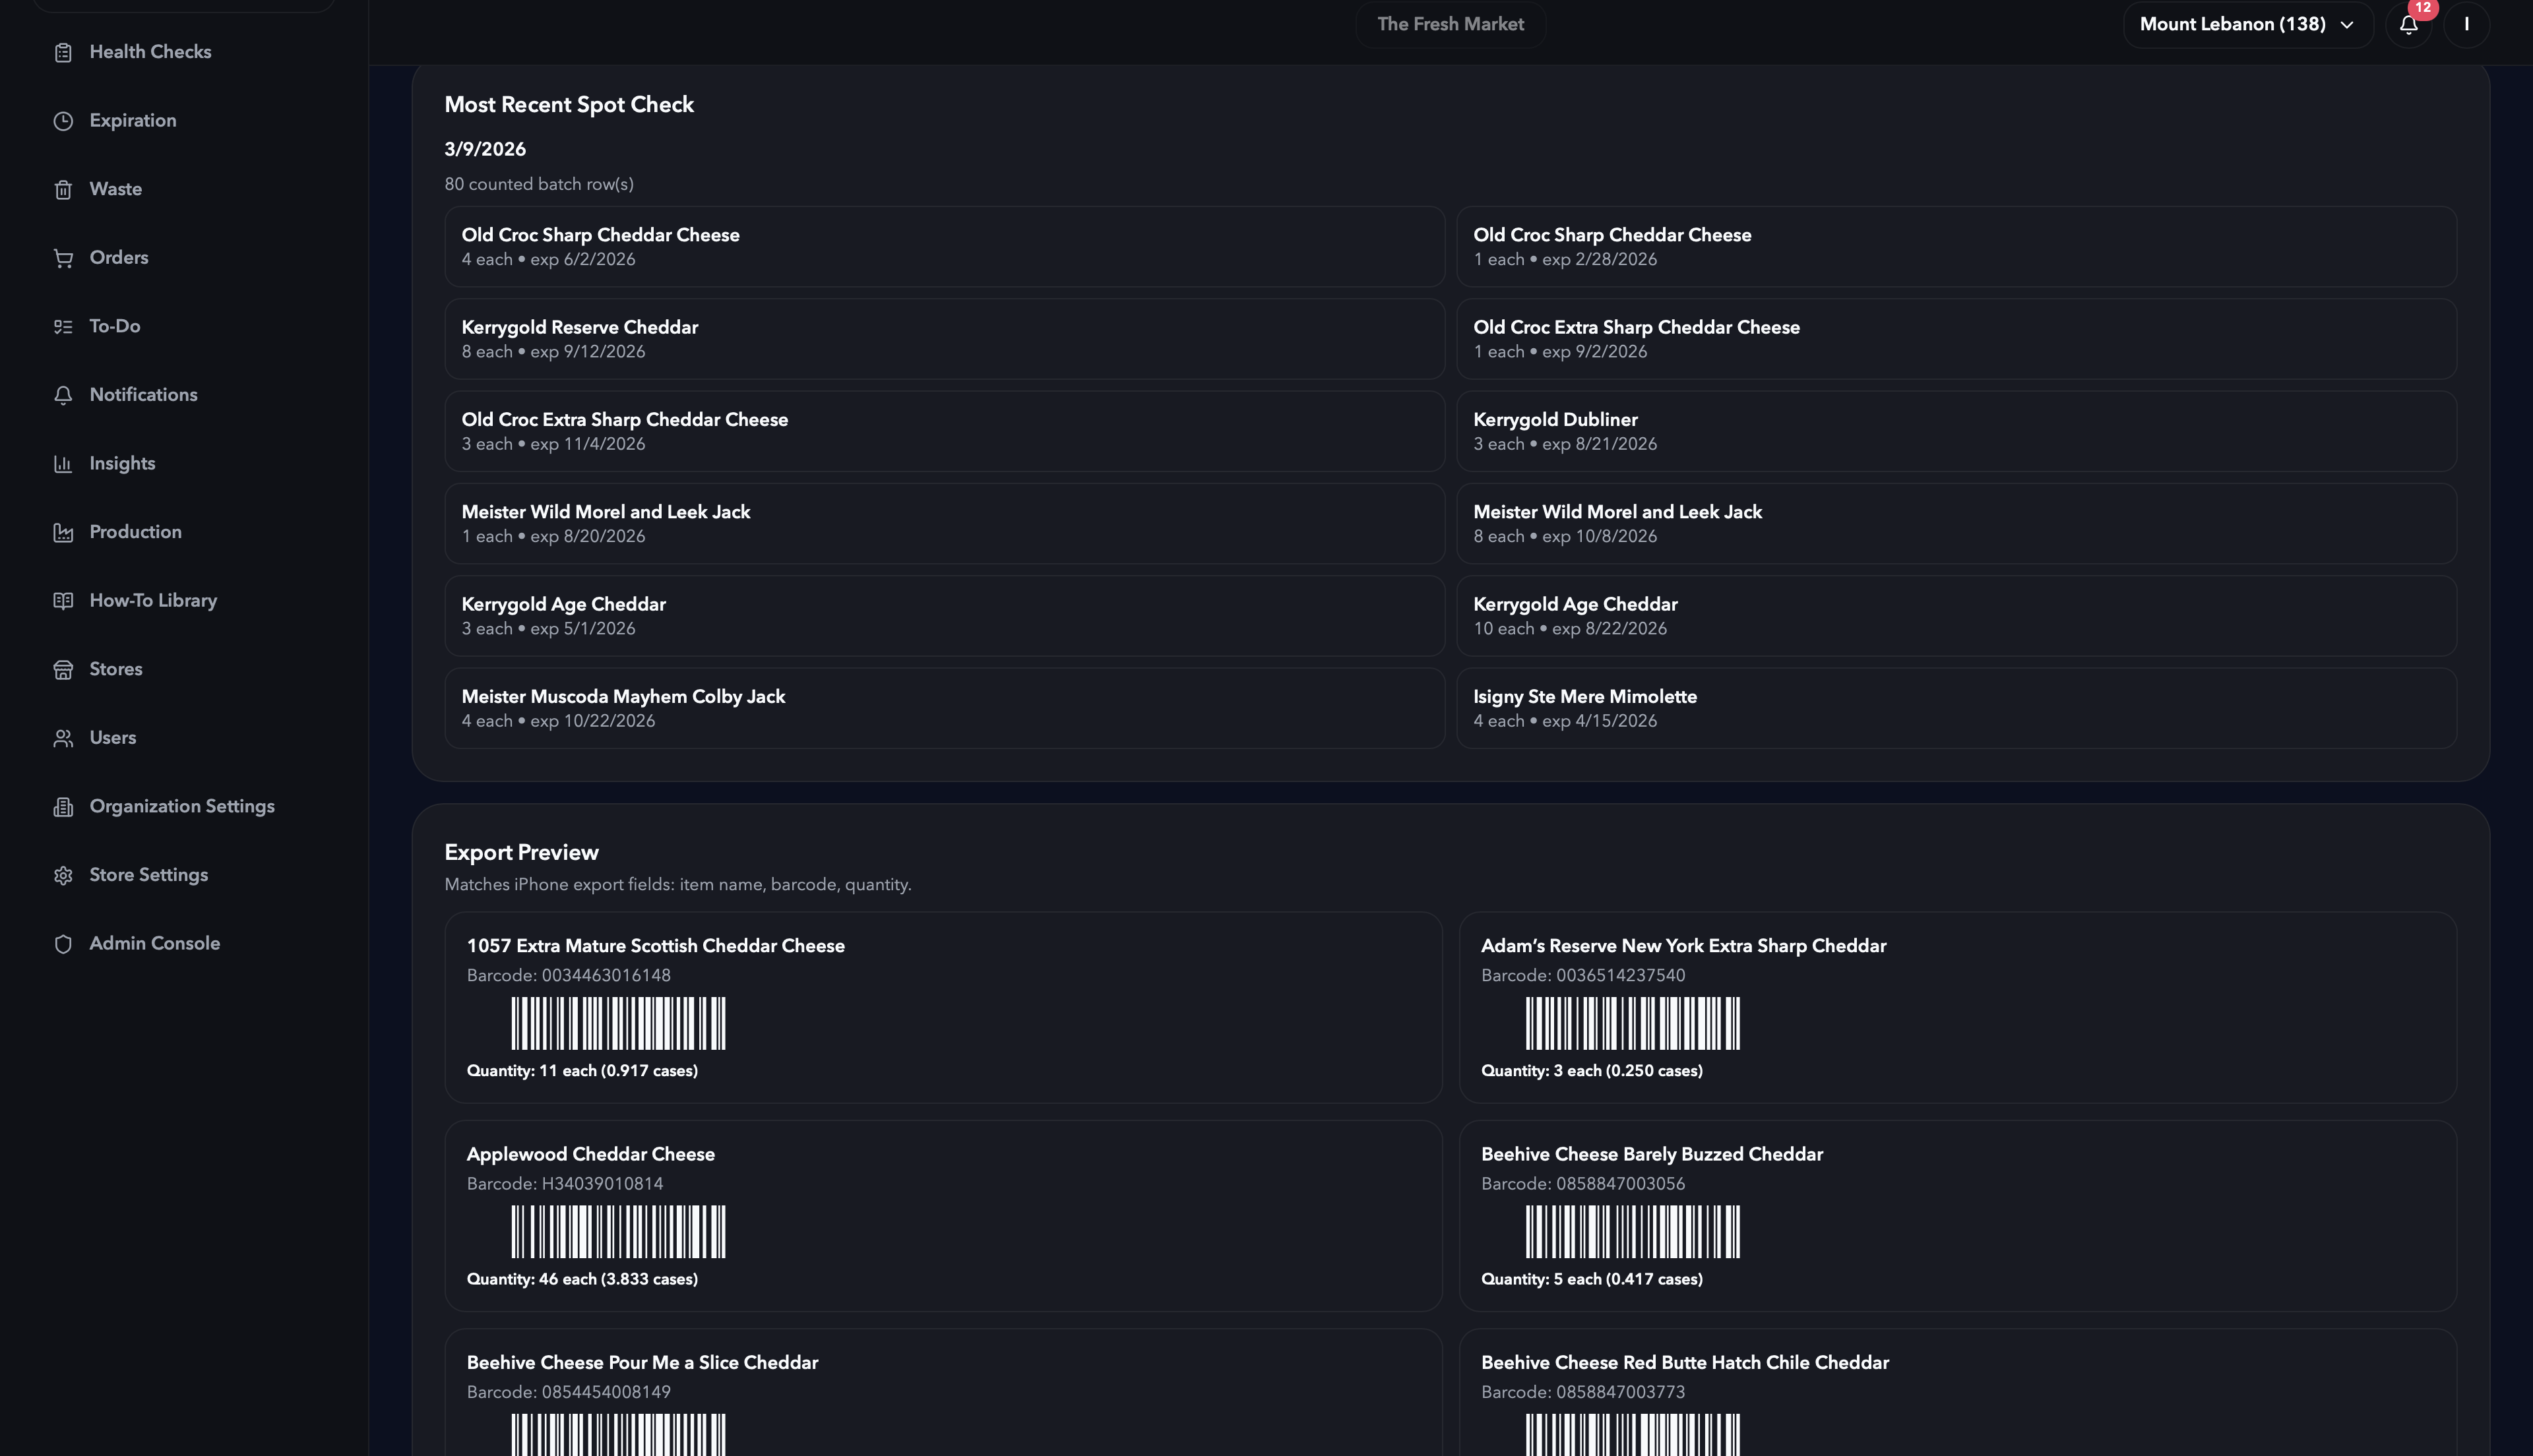Open the Health Checks page
Screen dimensions: 2533x1456
coord(150,52)
